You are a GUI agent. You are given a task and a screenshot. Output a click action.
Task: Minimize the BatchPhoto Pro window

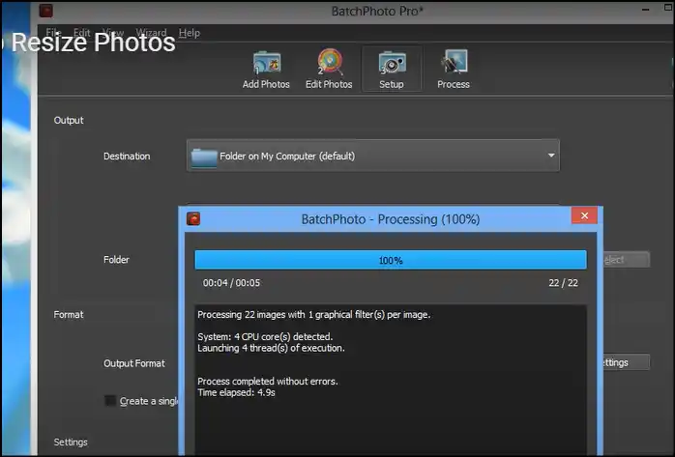pos(645,9)
